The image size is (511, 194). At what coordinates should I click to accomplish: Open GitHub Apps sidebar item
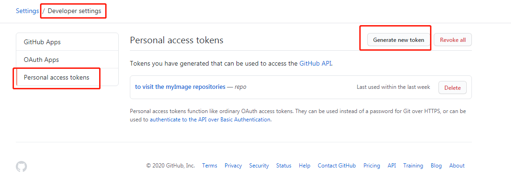[42, 42]
